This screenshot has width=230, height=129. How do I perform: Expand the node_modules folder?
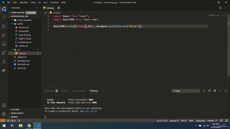pos(25,20)
